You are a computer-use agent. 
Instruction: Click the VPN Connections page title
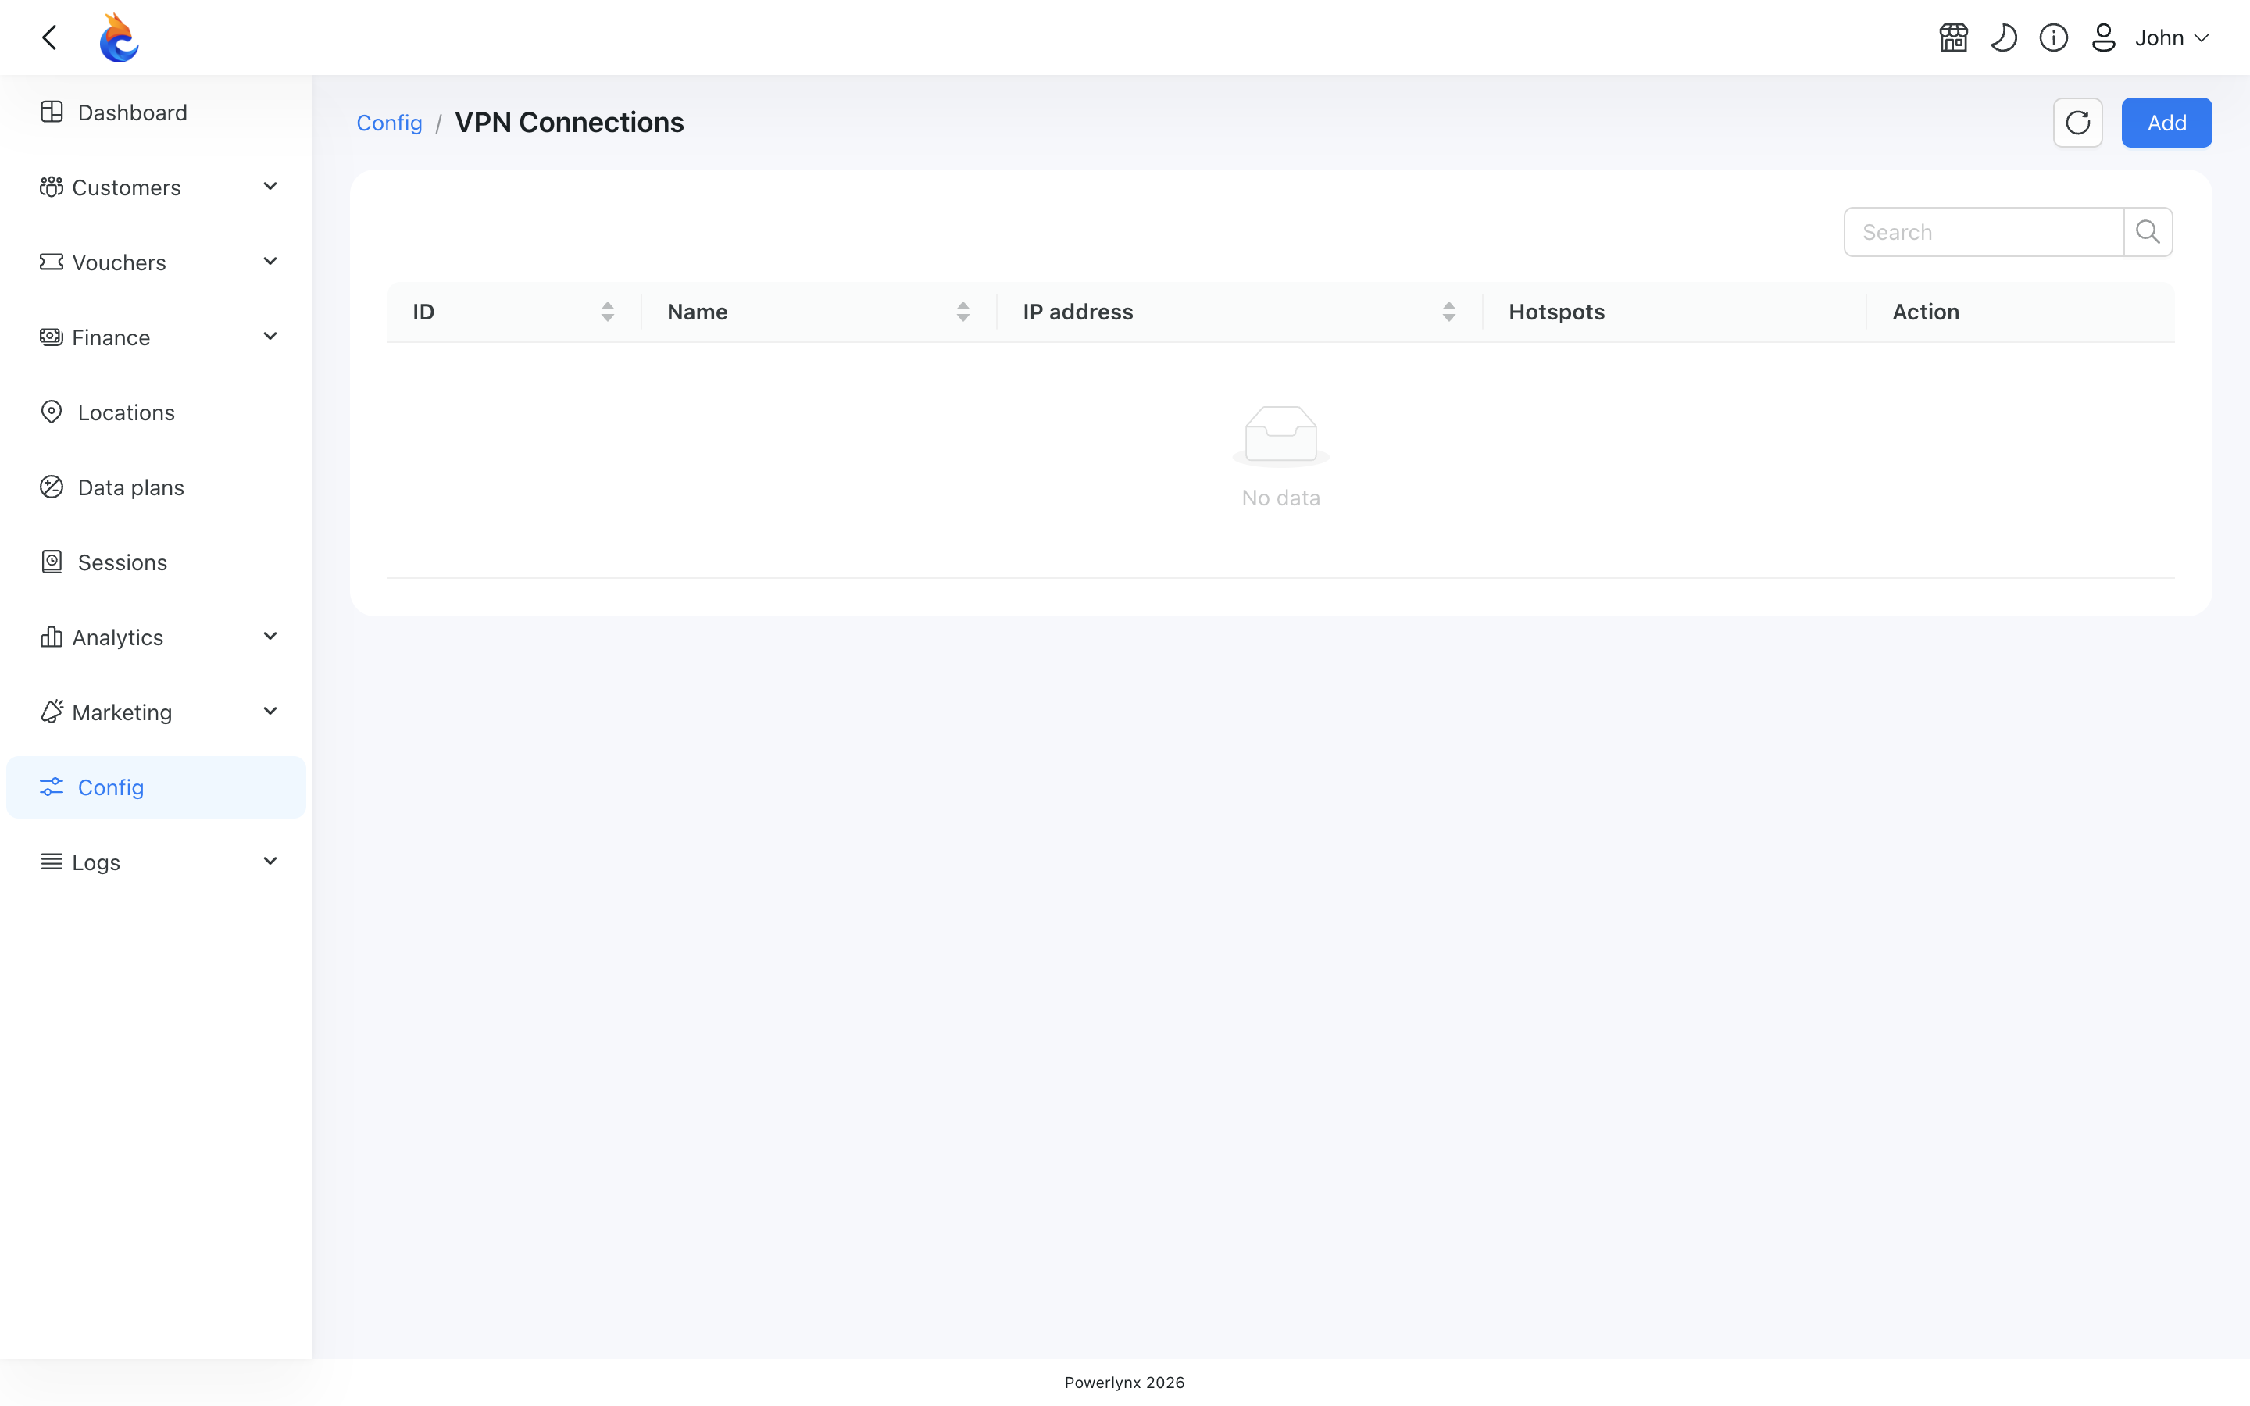pos(569,123)
